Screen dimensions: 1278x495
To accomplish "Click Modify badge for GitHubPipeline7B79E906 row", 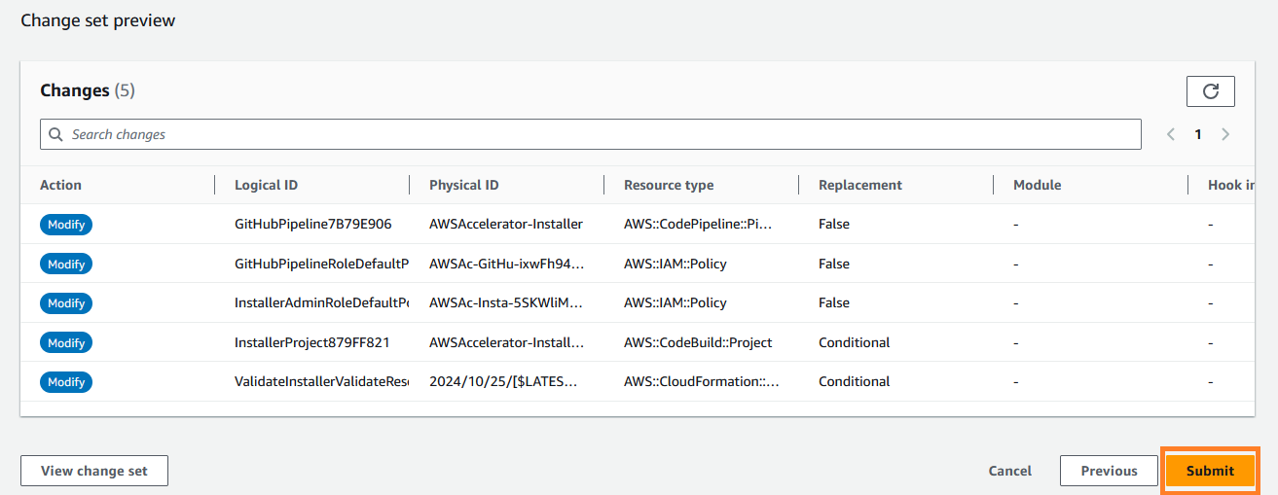I will [x=66, y=225].
